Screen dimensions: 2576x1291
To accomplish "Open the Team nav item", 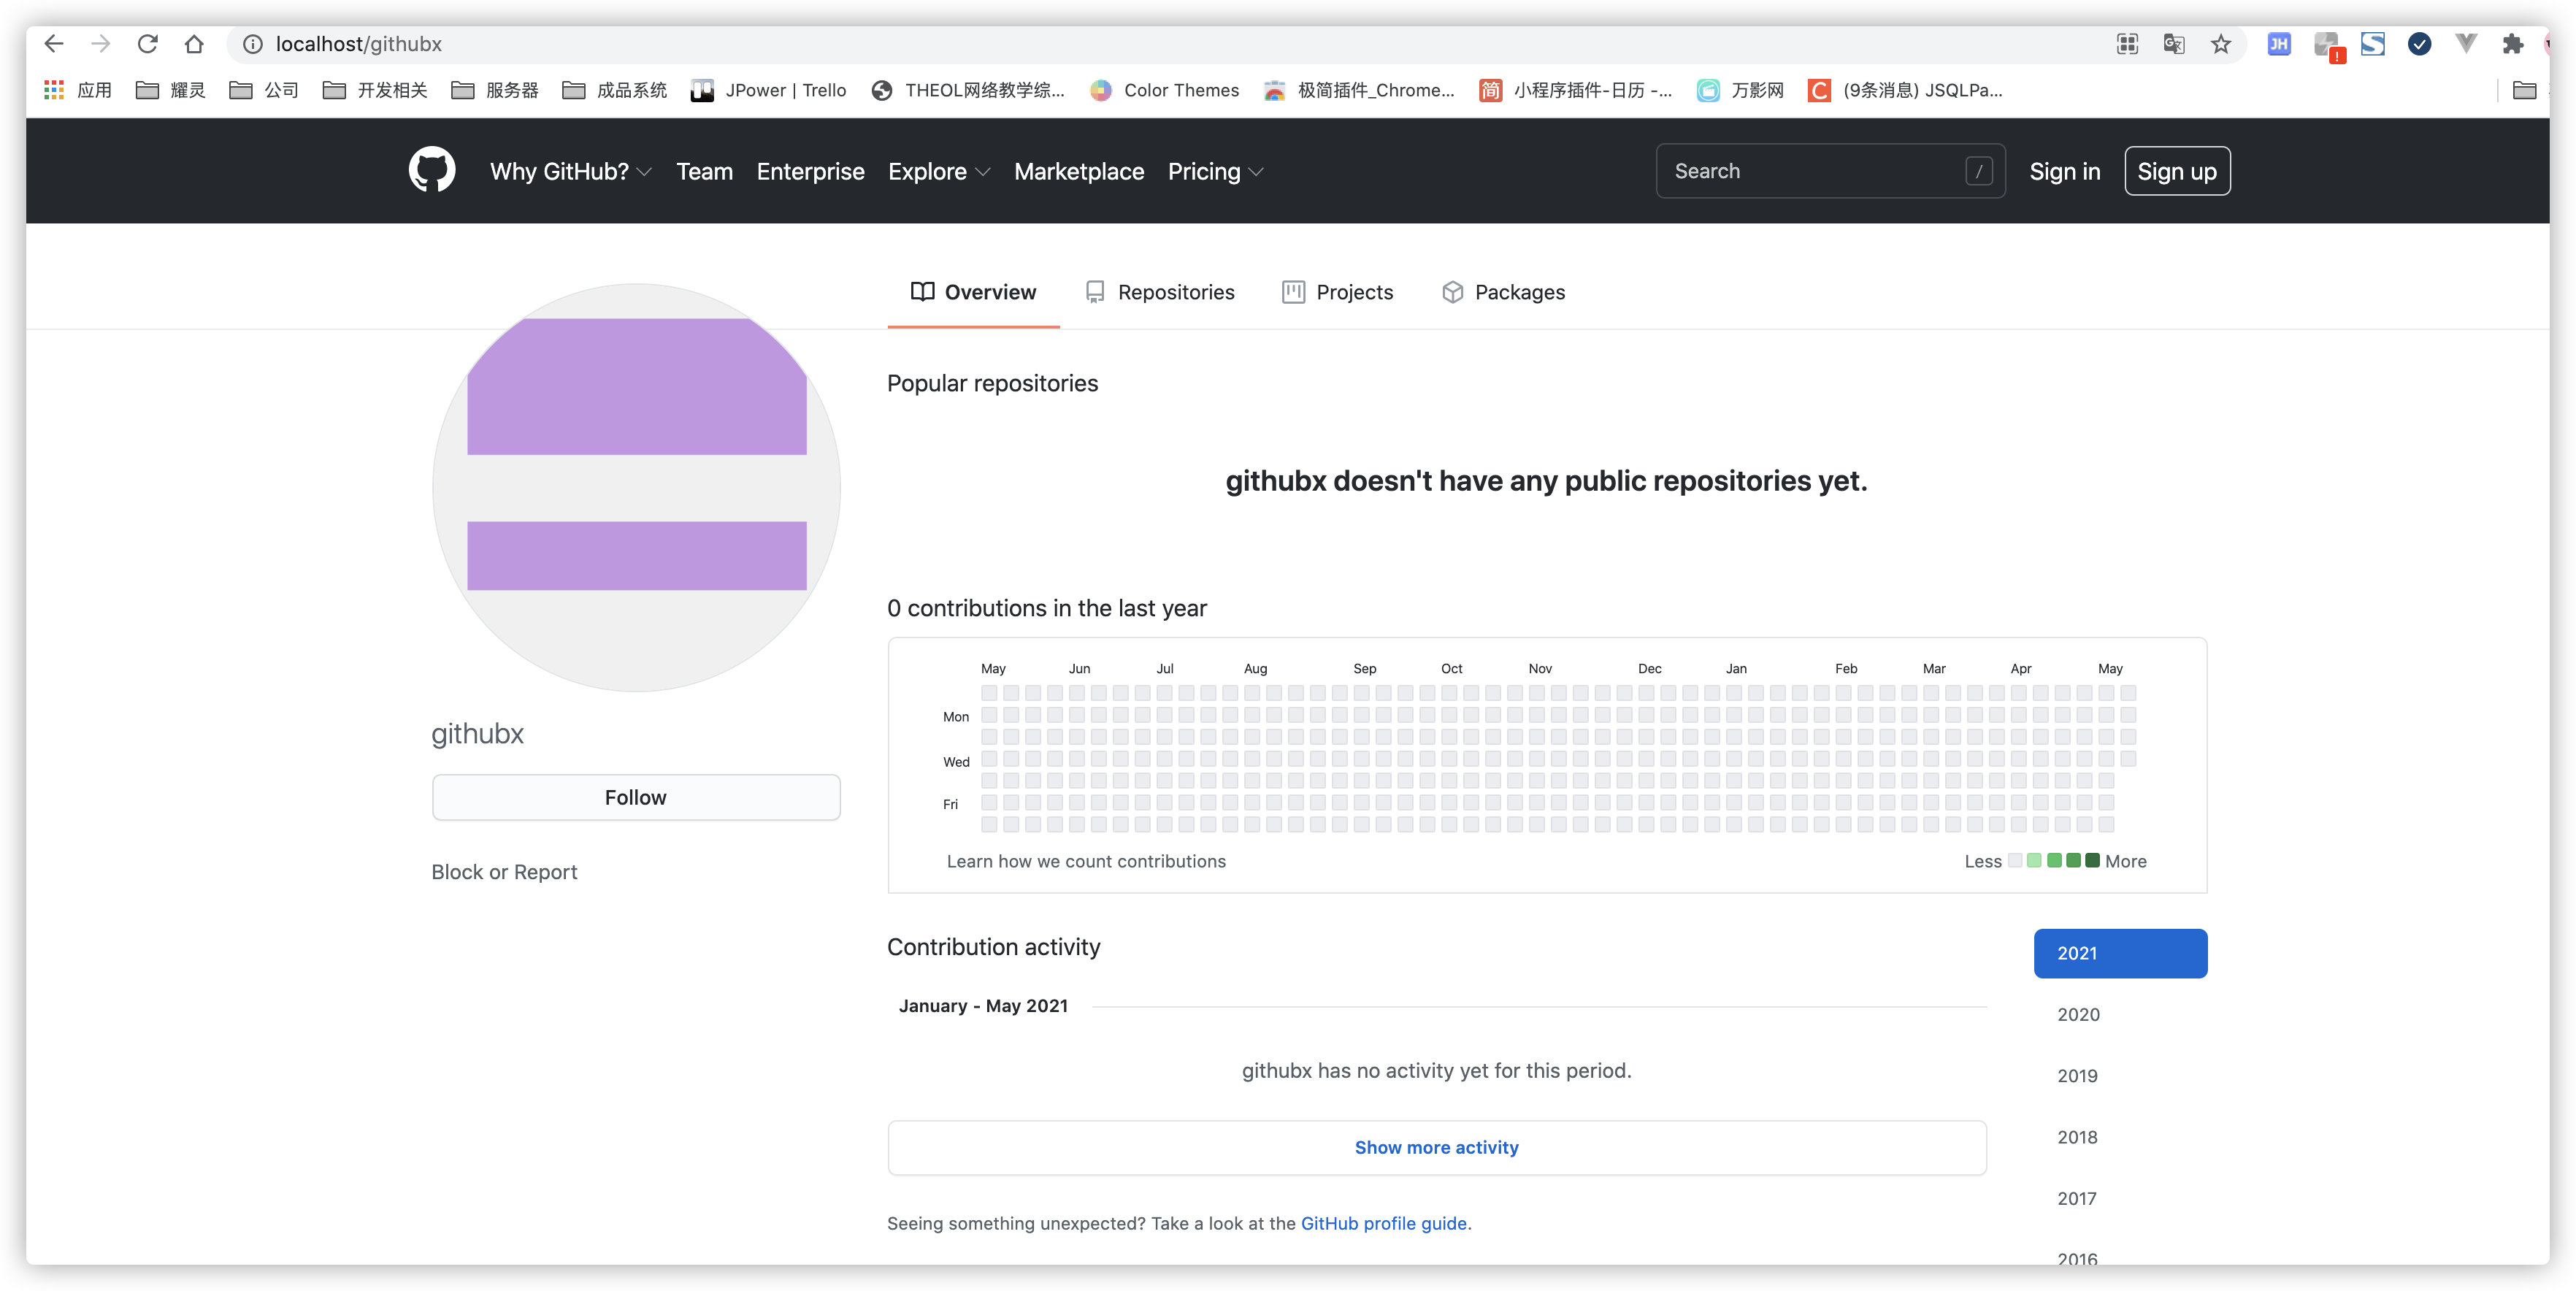I will click(704, 171).
